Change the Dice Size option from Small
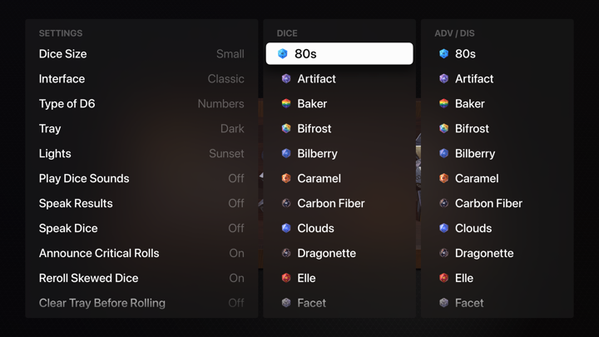 coord(141,54)
